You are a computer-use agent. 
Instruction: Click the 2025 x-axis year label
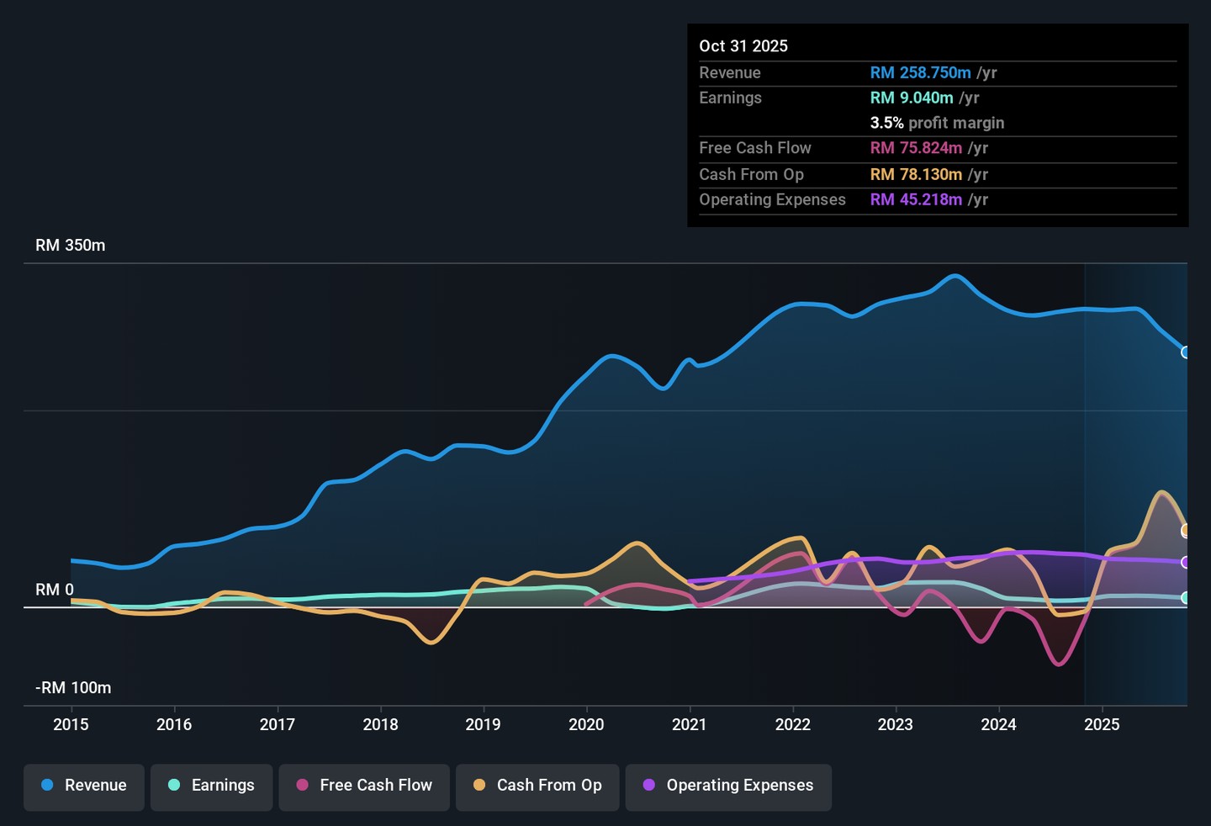[x=1102, y=725]
